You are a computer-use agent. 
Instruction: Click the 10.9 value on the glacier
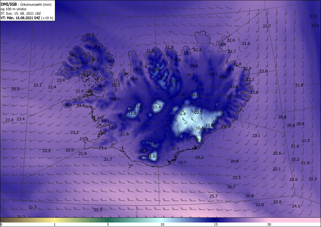pos(209,125)
